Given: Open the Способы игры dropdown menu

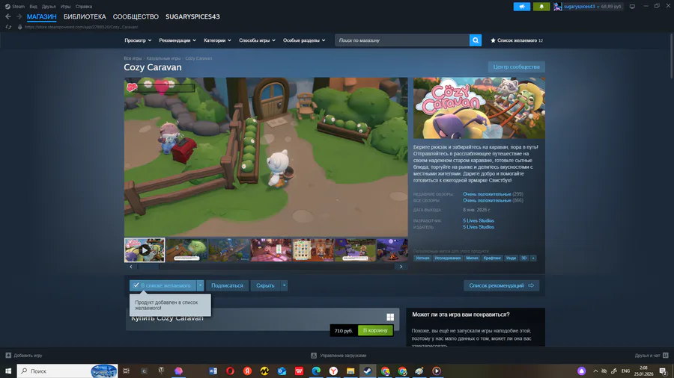Looking at the screenshot, I should pos(257,40).
